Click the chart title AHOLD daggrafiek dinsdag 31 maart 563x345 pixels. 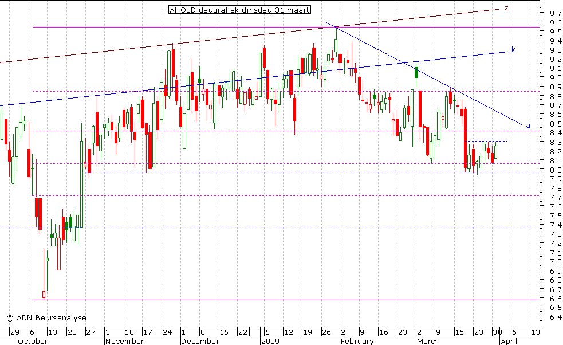239,10
